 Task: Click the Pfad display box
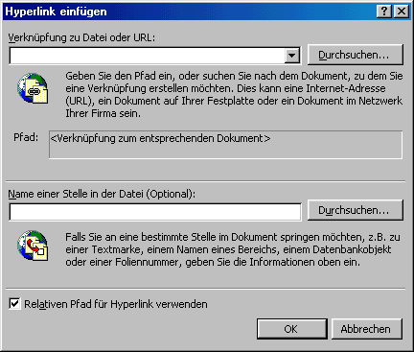[225, 145]
